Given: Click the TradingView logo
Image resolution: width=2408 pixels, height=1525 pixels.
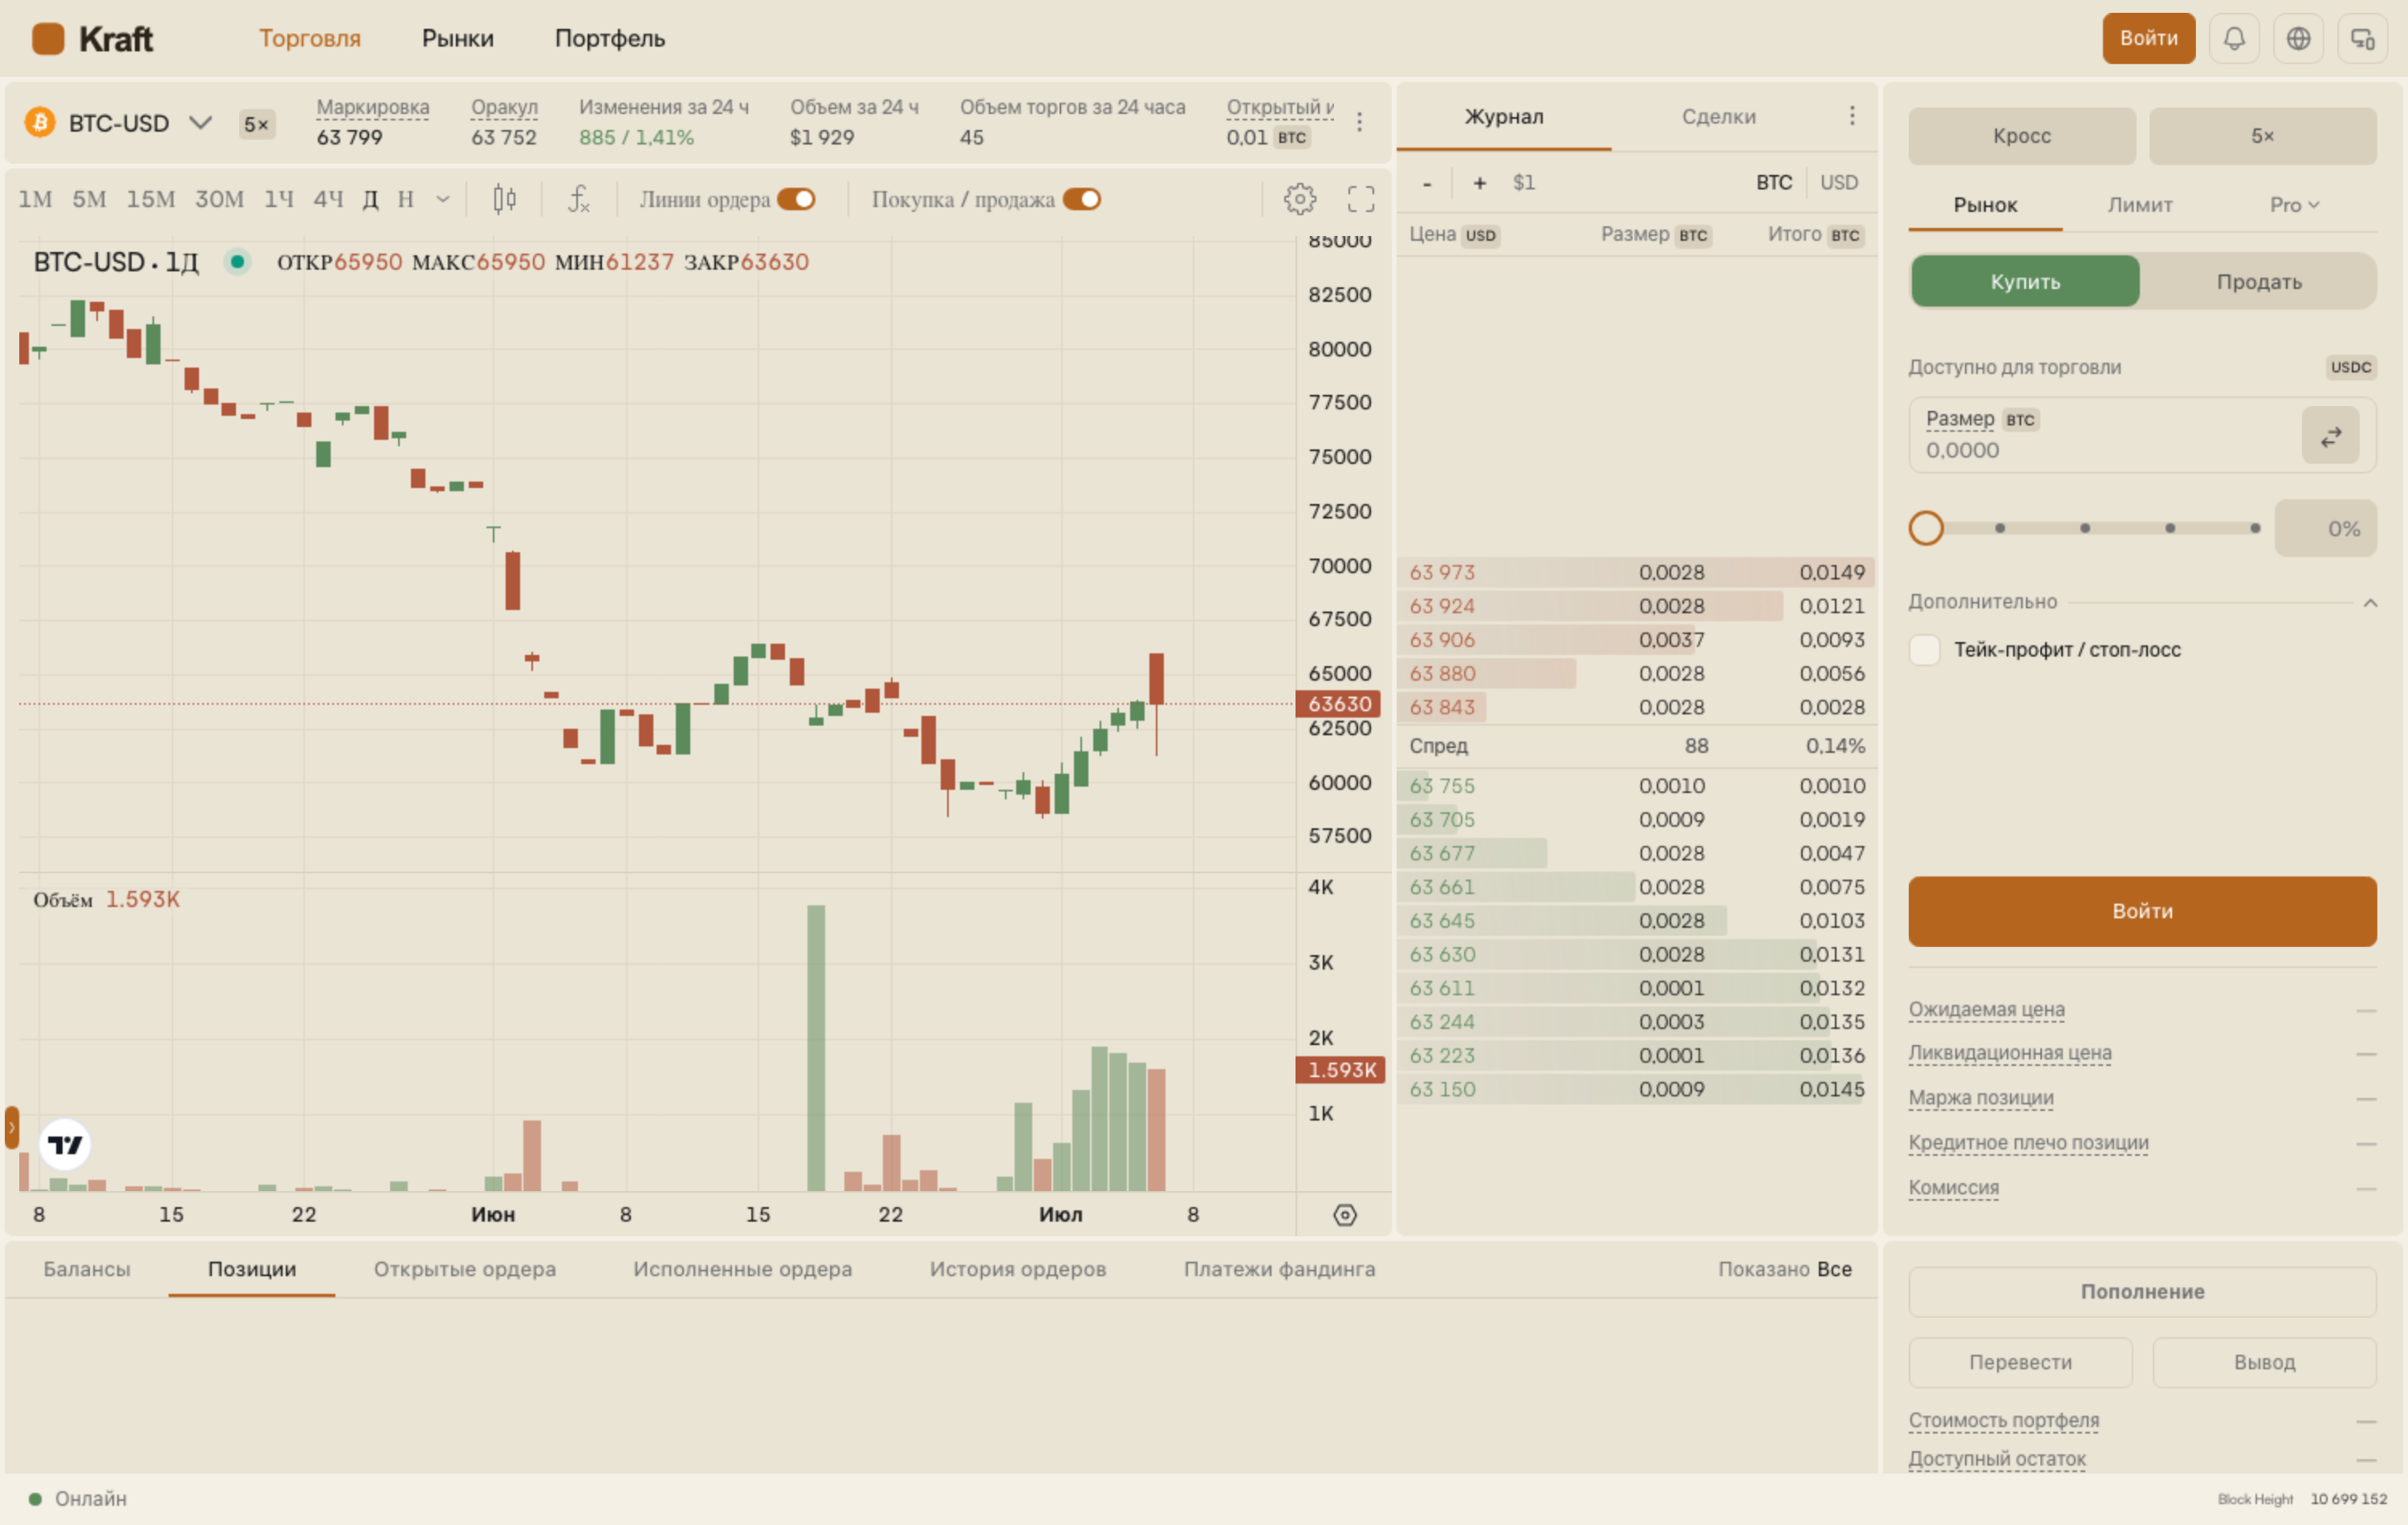Looking at the screenshot, I should pyautogui.click(x=65, y=1144).
